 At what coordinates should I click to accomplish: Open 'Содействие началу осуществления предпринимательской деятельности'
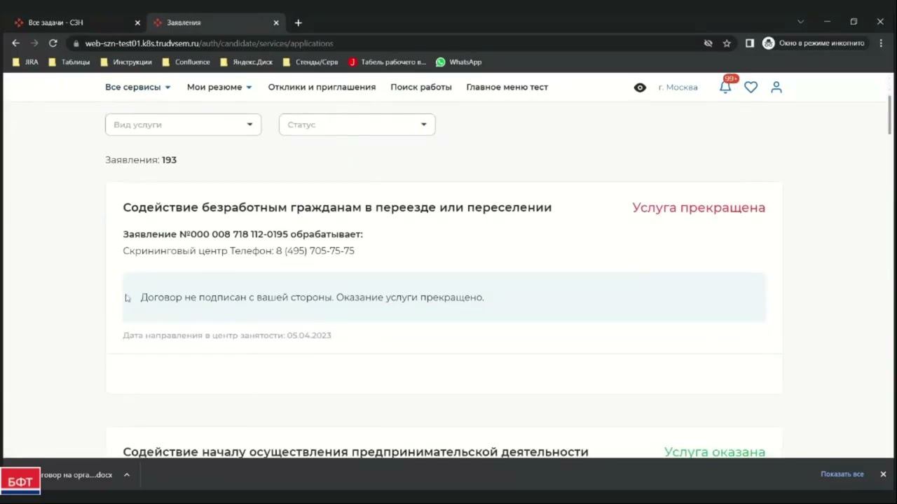[355, 451]
